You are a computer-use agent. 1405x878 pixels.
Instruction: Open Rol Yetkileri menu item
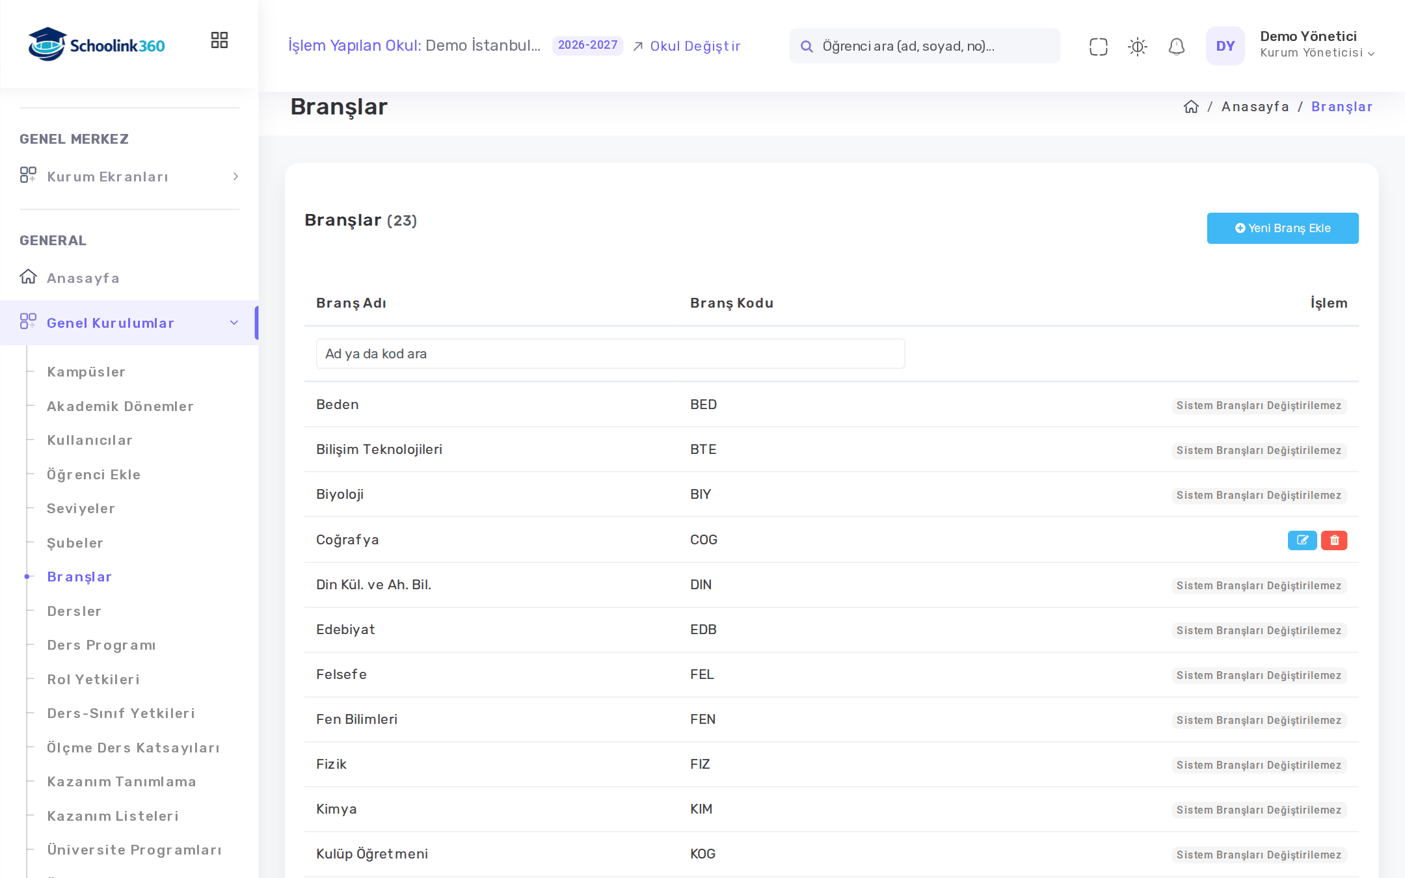93,680
